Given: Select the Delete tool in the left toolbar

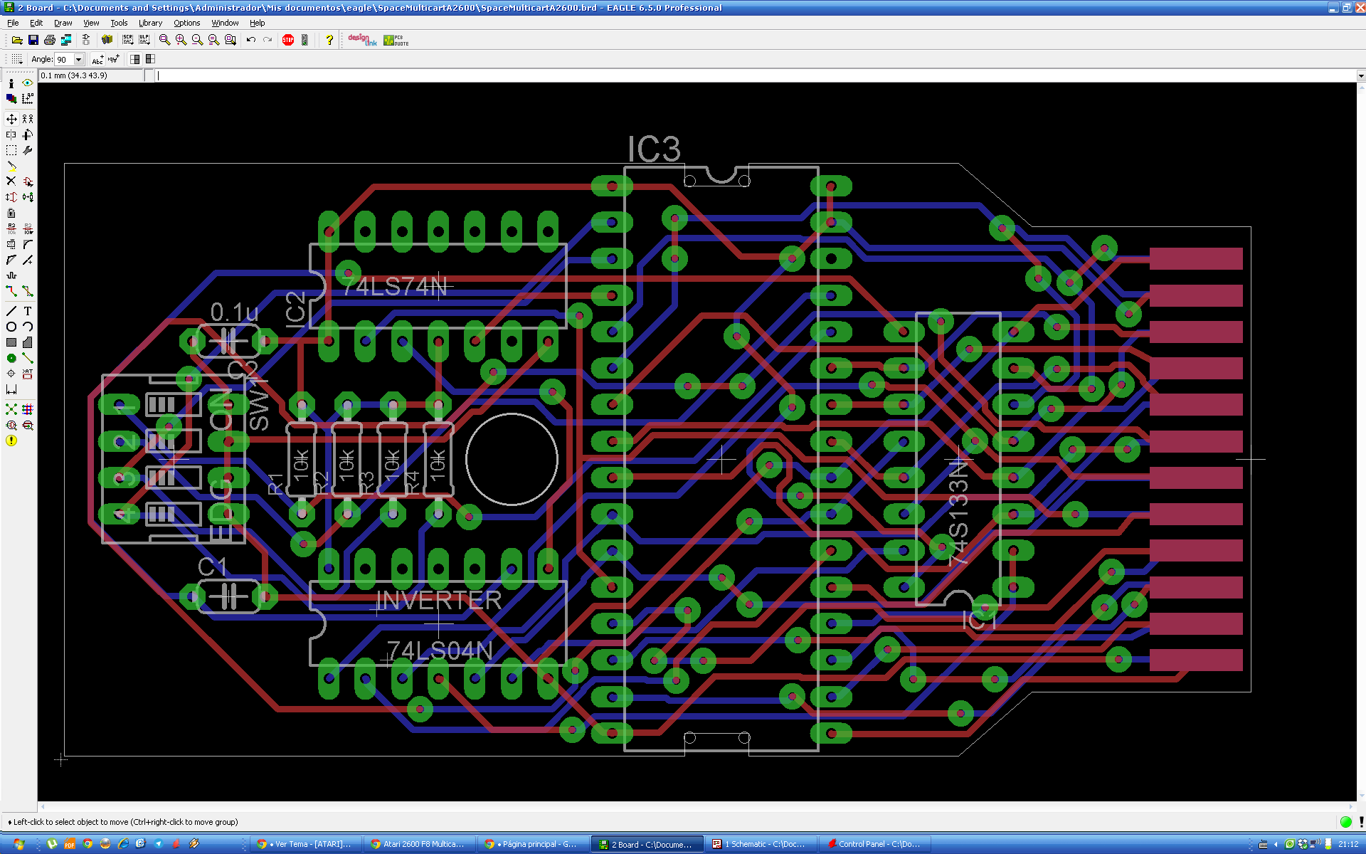Looking at the screenshot, I should click(x=11, y=181).
